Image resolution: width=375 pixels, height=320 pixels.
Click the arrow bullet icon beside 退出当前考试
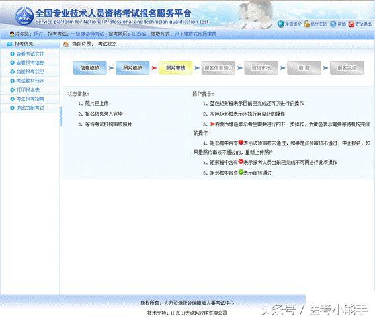pyautogui.click(x=12, y=108)
